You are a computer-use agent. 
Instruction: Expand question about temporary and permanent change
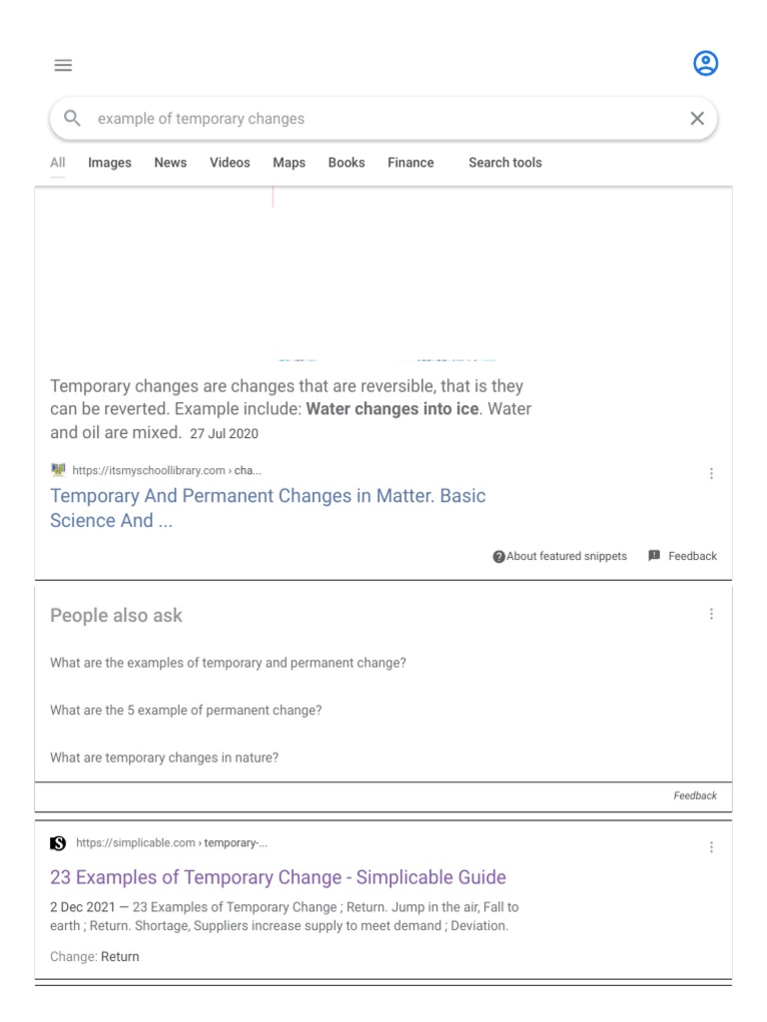pos(228,663)
